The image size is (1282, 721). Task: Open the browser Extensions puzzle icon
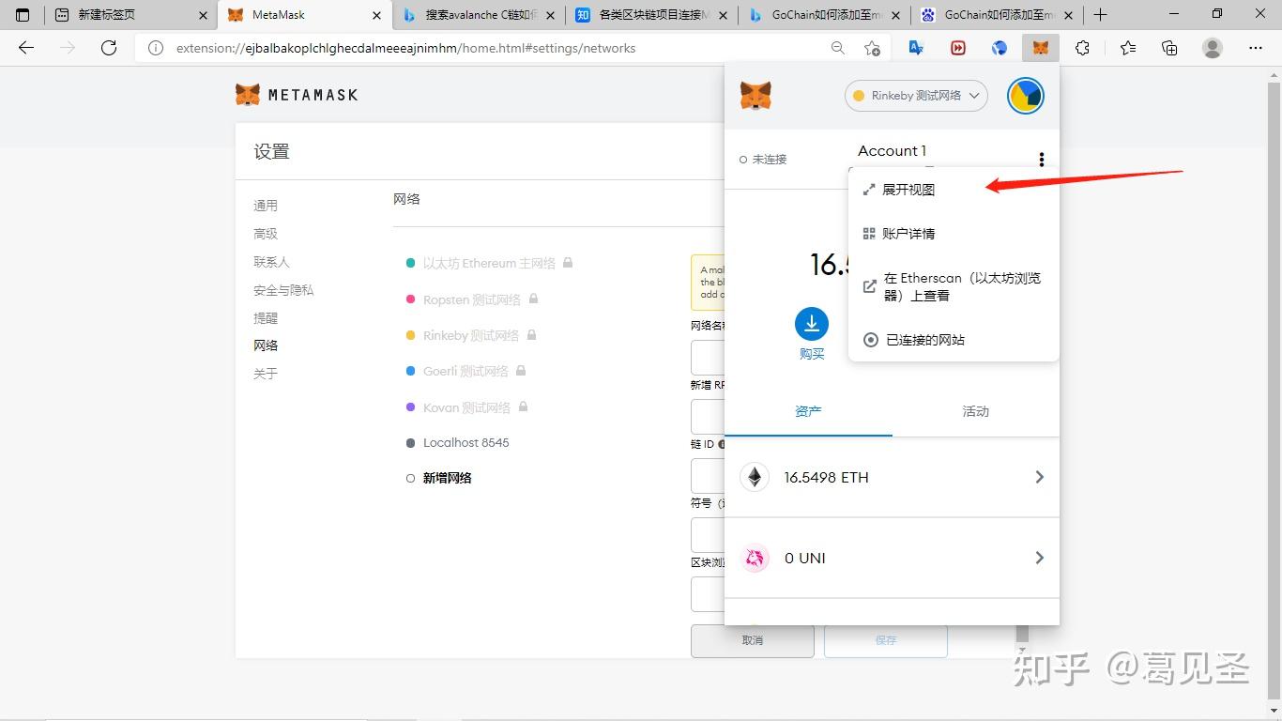1082,48
